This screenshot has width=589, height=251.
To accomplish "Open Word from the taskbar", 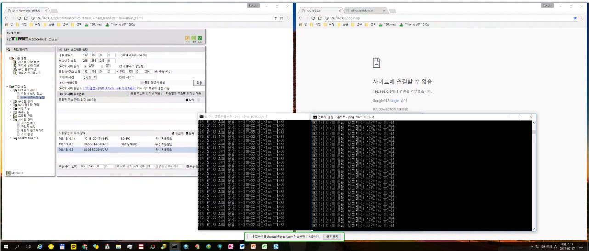I will pyautogui.click(x=242, y=246).
